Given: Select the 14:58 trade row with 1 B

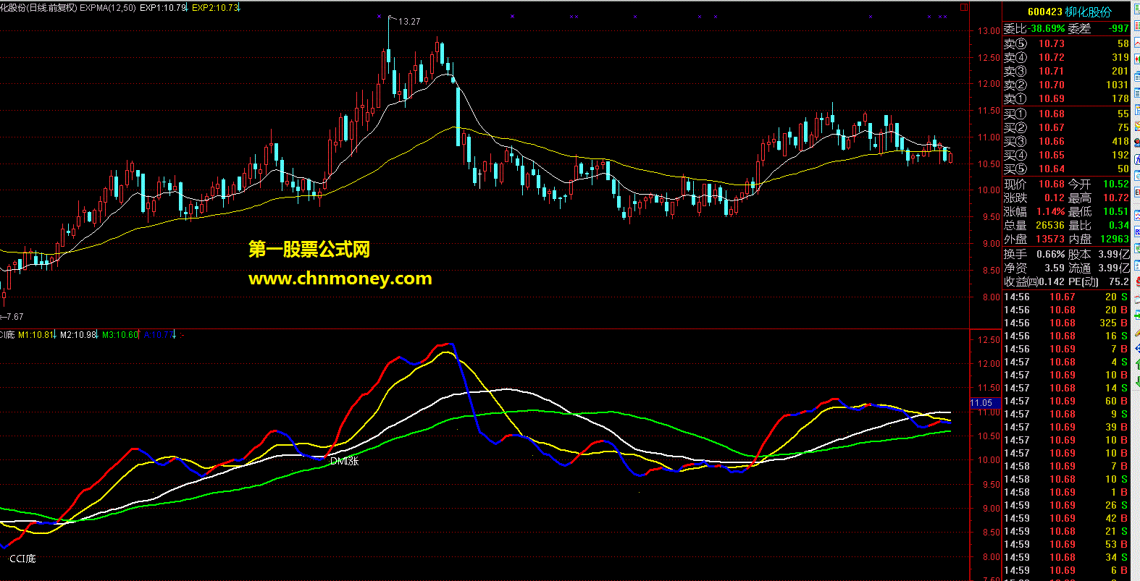Looking at the screenshot, I should [x=1066, y=492].
